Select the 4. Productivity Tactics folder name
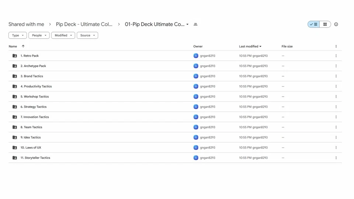 [x=36, y=86]
